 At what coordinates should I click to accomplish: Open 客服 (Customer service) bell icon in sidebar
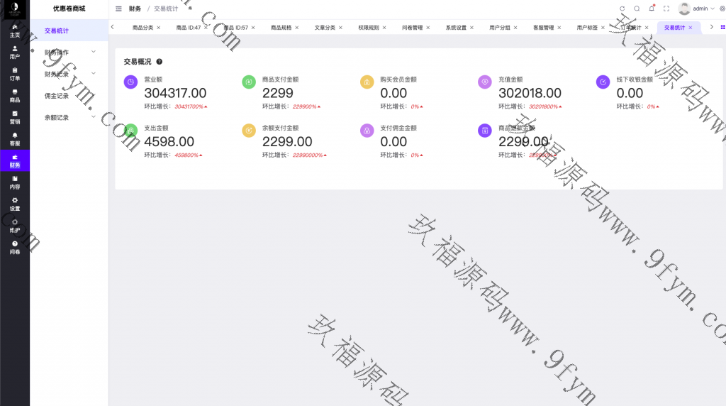pos(14,139)
